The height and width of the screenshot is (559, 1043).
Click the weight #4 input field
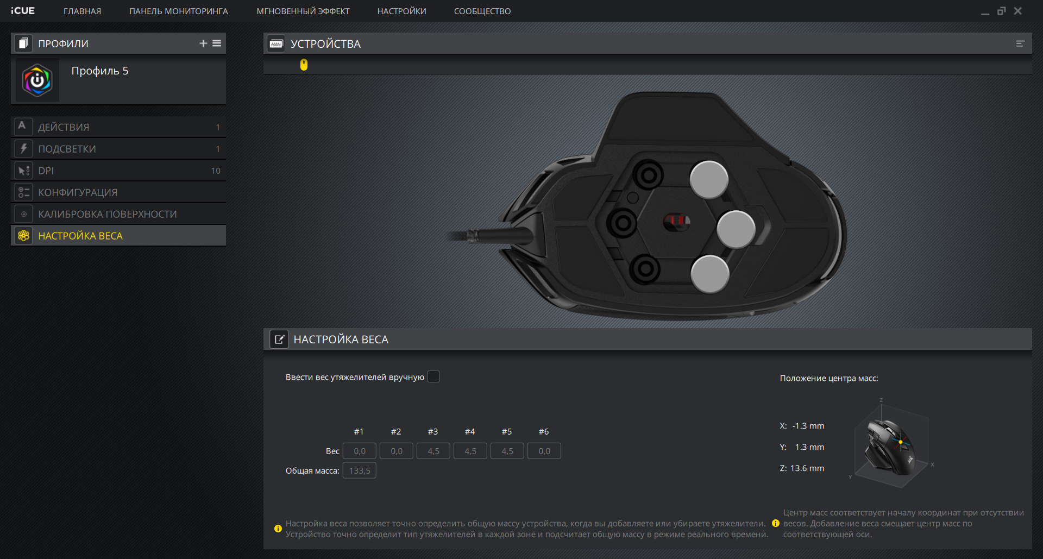click(x=470, y=451)
